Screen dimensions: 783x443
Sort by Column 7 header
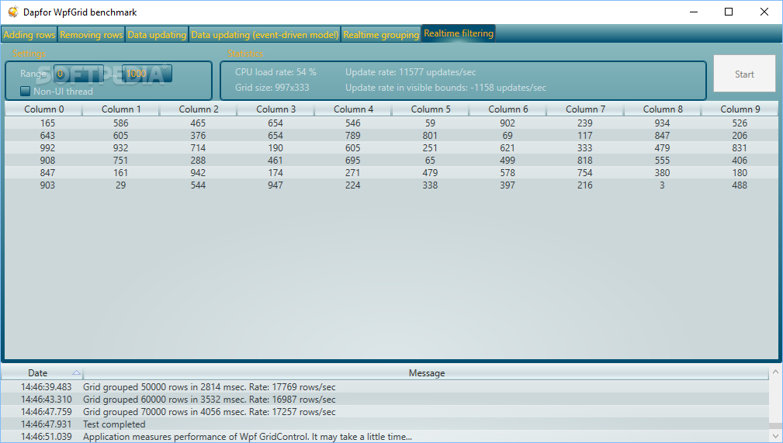pyautogui.click(x=585, y=109)
